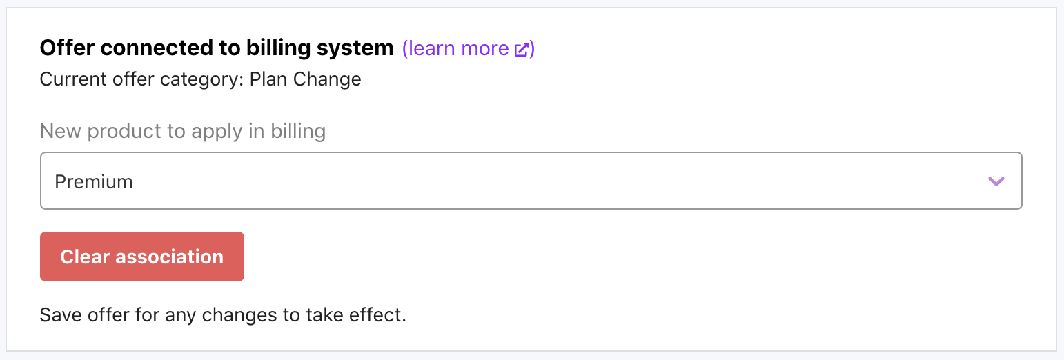The height and width of the screenshot is (360, 1064).
Task: Click the 'Offer connected to billing system' heading
Action: coord(216,48)
